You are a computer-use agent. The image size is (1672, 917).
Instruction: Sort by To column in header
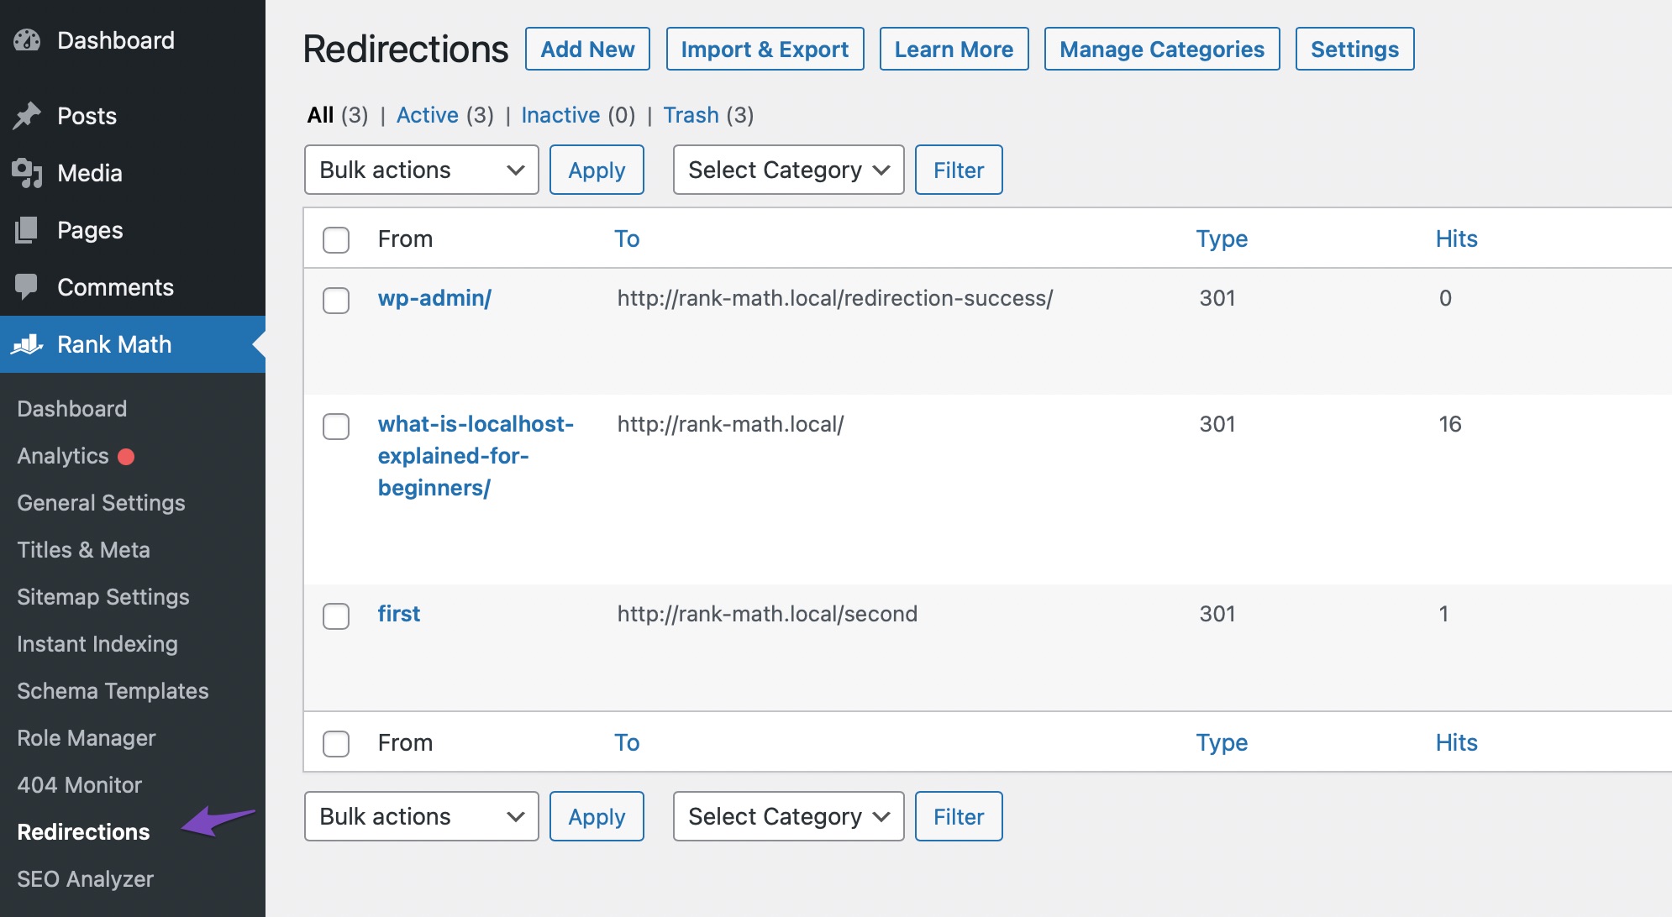[627, 239]
